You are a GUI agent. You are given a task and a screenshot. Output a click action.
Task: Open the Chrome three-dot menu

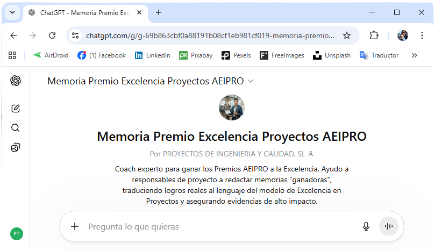[x=422, y=35]
